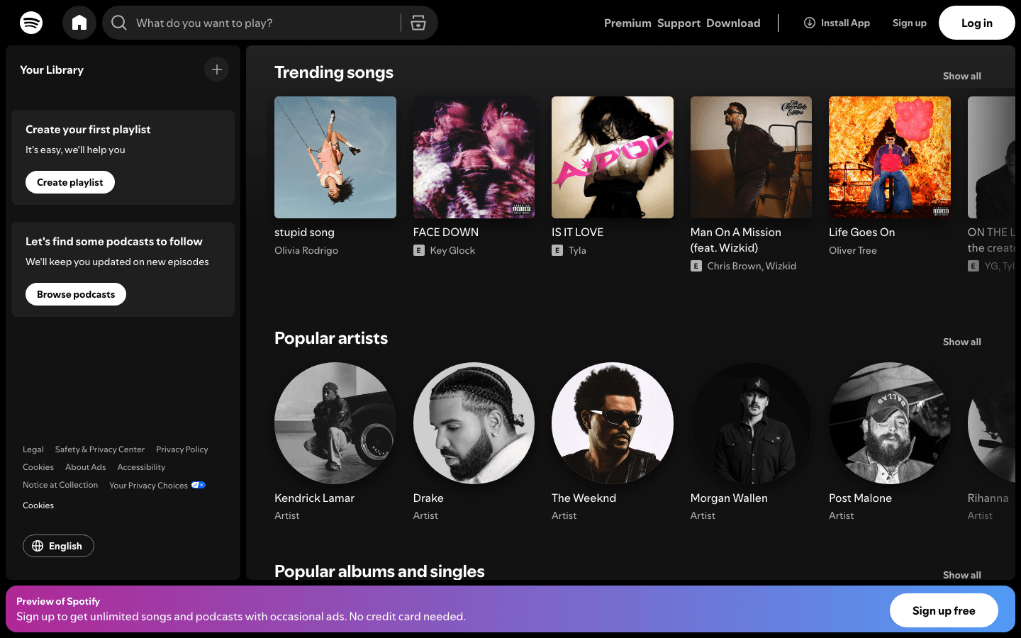The image size is (1021, 638).
Task: Open the Premium link
Action: pyautogui.click(x=627, y=23)
